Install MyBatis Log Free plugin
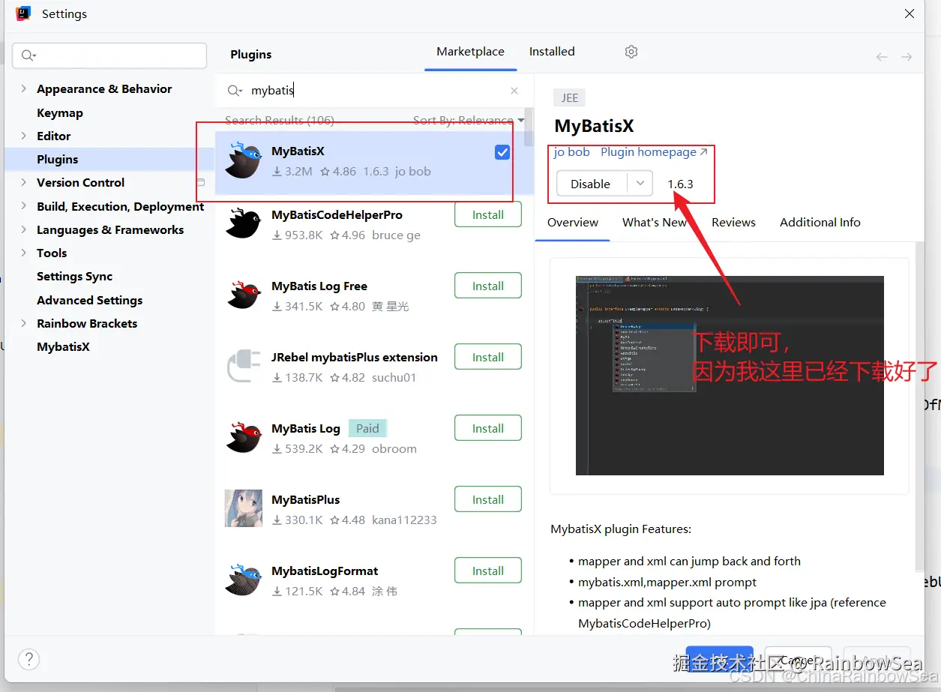Viewport: 941px width, 692px height. click(488, 286)
